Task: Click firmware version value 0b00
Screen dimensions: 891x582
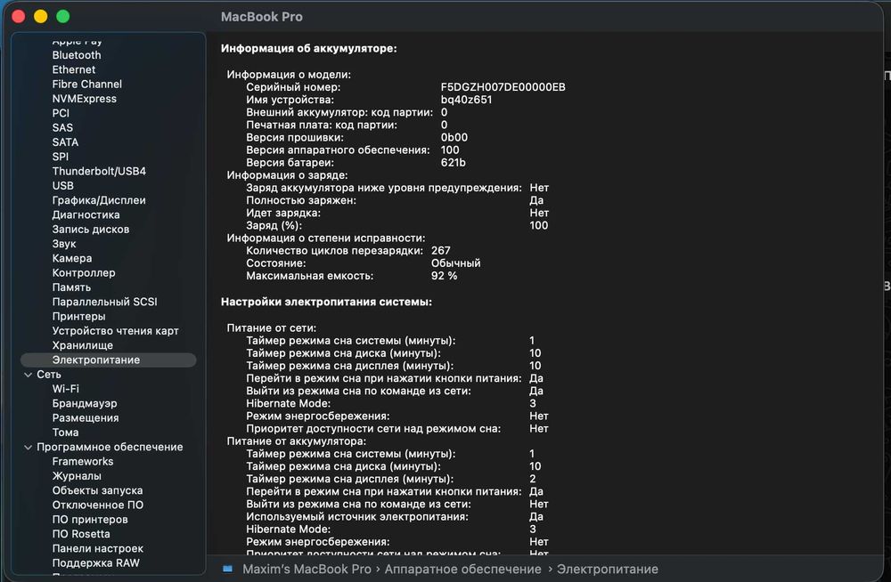Action: [454, 137]
